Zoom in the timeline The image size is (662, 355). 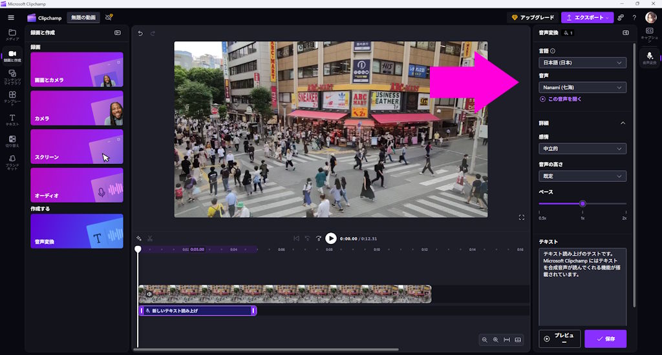pyautogui.click(x=496, y=340)
